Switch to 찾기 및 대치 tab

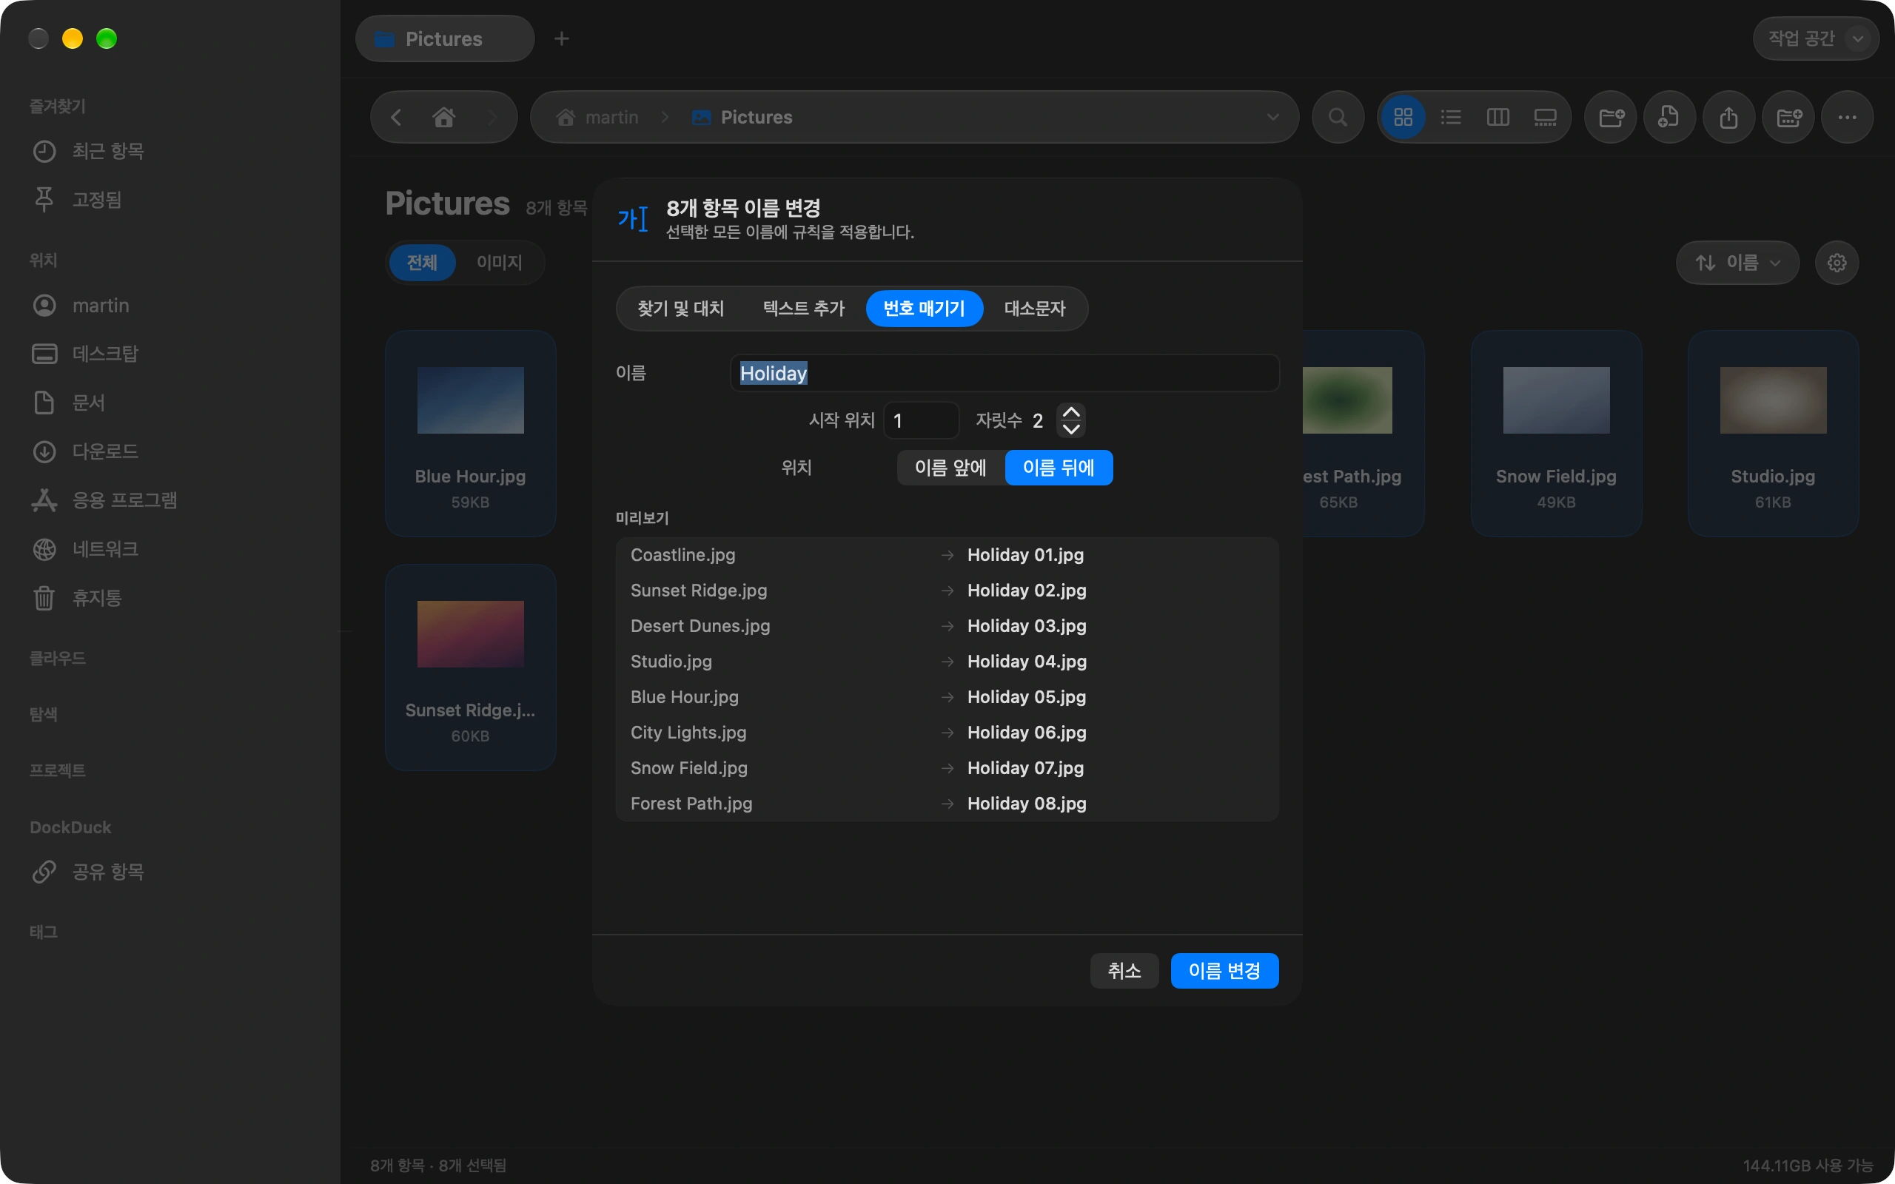pos(680,309)
